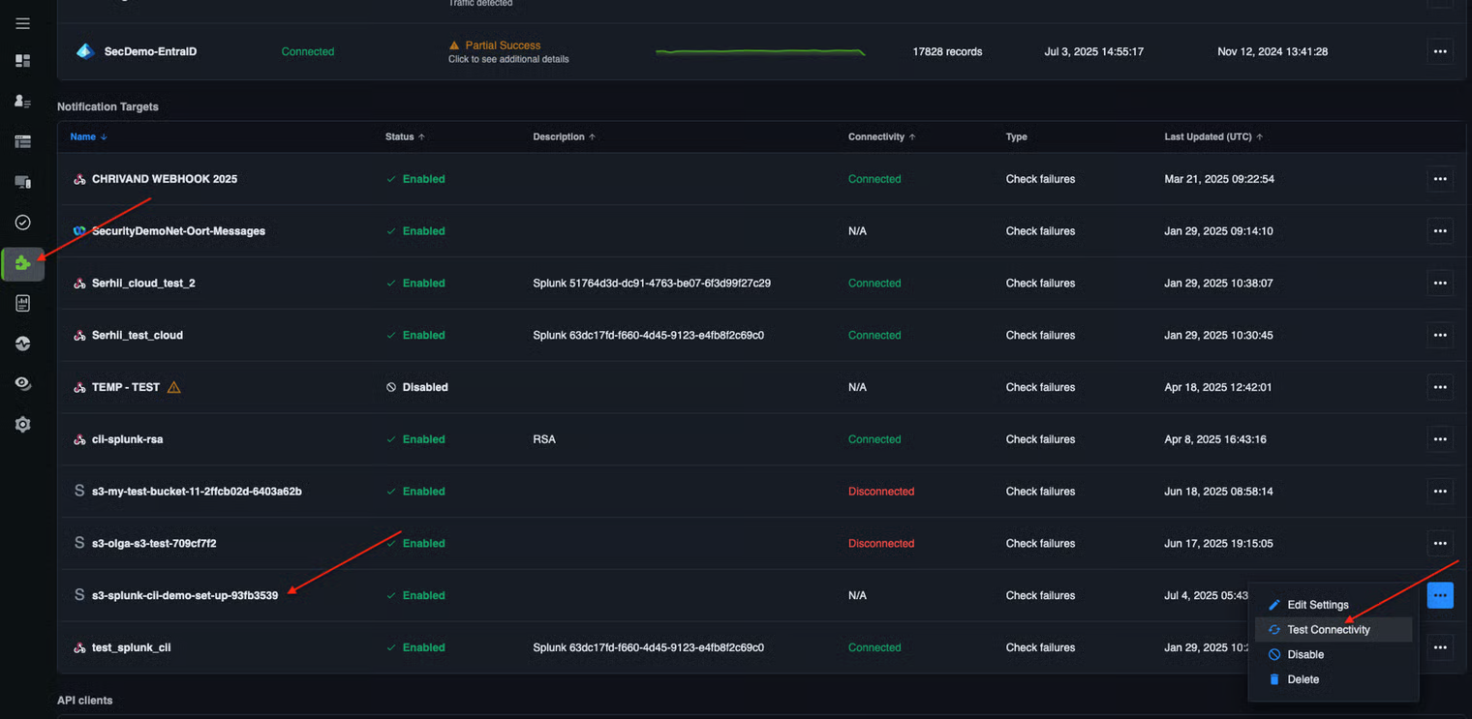Sort the table by Name column
1472x719 pixels.
[x=83, y=137]
